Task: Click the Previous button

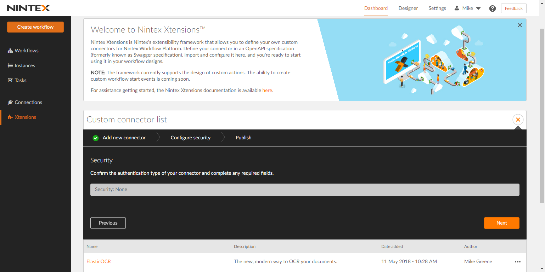Action: pos(108,223)
